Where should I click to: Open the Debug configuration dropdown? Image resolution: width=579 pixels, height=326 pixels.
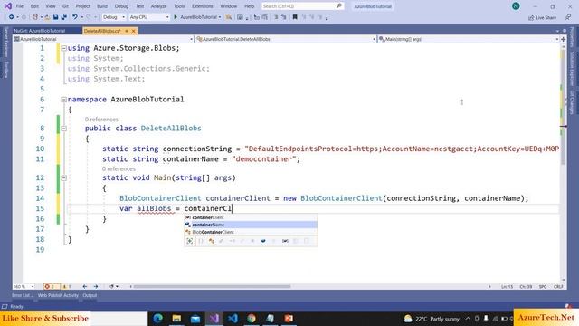click(113, 17)
